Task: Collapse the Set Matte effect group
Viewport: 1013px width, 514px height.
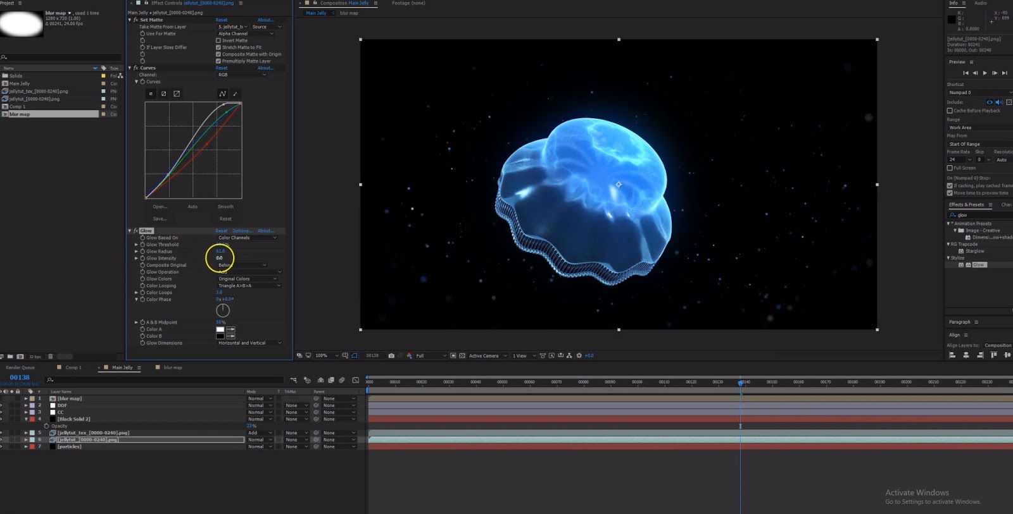Action: [130, 20]
